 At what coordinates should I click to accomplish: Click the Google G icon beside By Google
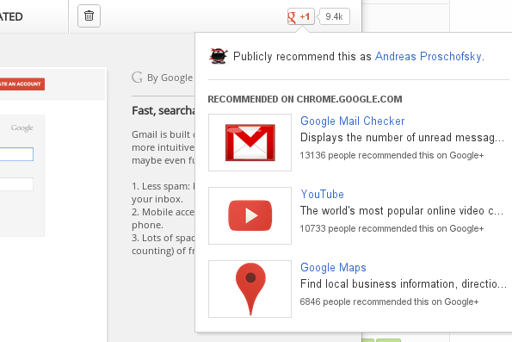(x=137, y=78)
